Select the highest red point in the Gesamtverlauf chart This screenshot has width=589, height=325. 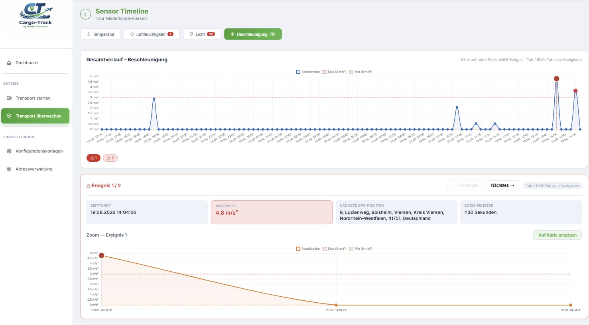(x=556, y=79)
